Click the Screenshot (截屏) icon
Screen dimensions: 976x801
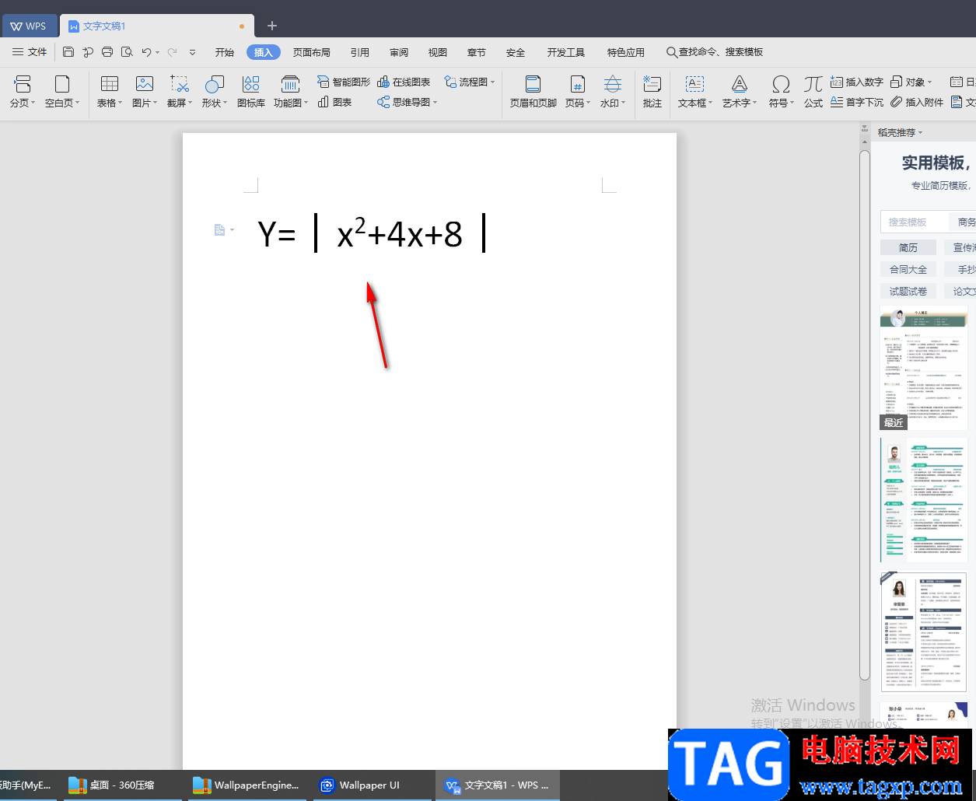click(180, 84)
